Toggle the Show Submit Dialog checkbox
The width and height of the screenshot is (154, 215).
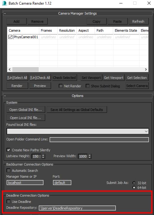88,86
